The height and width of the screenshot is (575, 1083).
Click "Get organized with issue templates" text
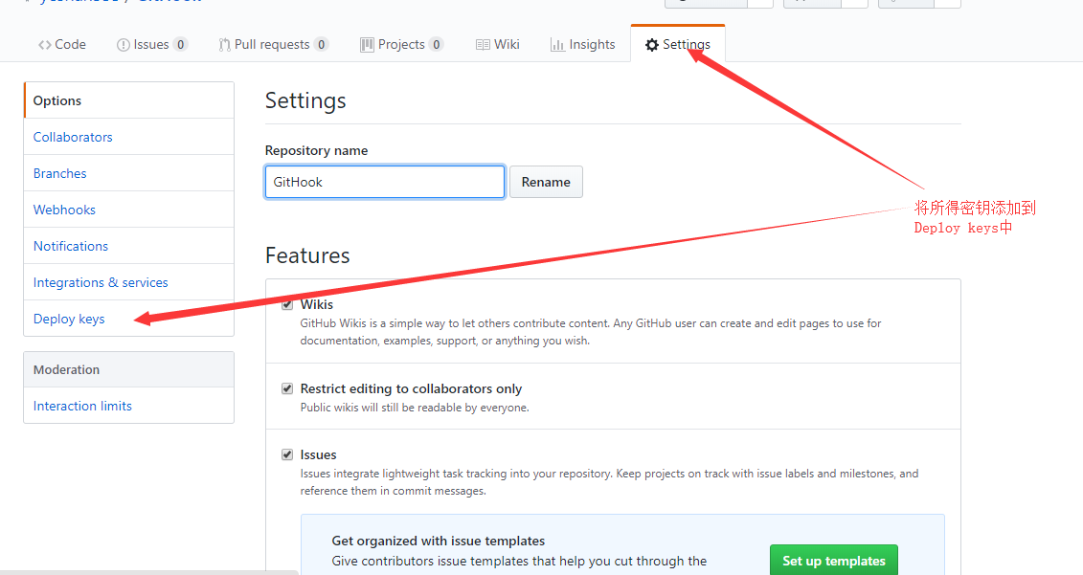pos(438,541)
